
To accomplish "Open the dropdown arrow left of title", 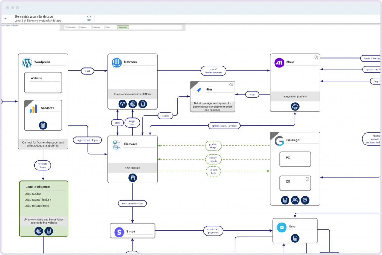I will tap(5, 18).
